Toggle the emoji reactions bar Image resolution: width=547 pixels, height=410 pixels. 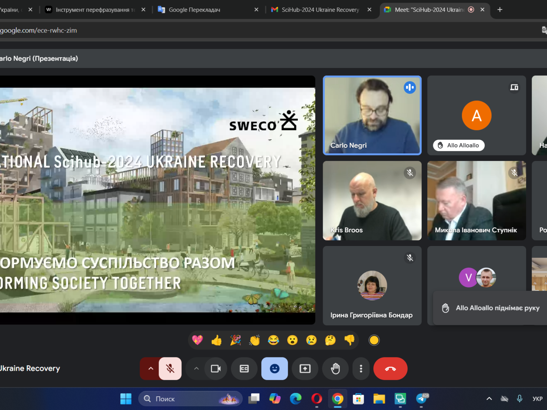pyautogui.click(x=275, y=369)
